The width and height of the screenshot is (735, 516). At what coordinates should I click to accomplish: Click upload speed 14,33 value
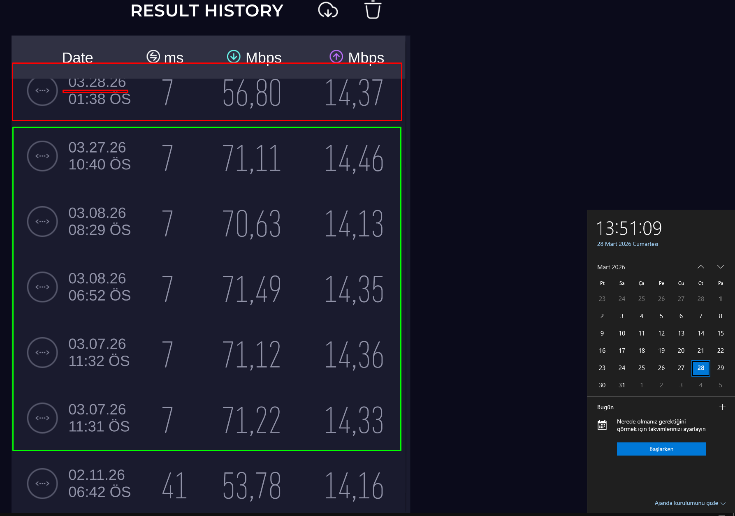click(354, 420)
